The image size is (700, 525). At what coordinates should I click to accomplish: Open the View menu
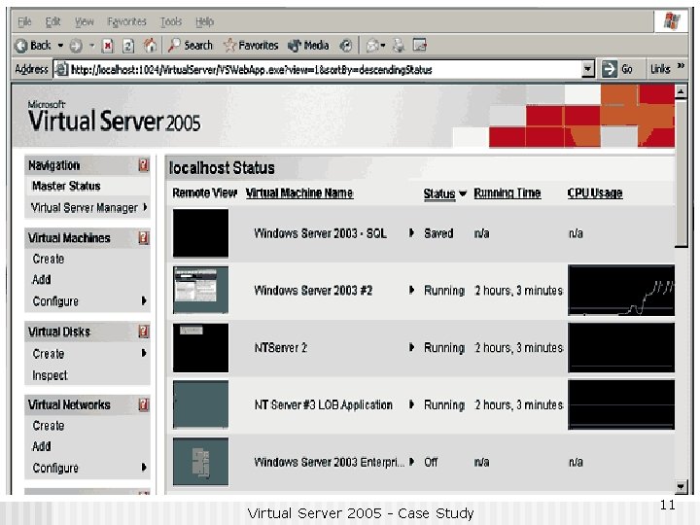84,21
